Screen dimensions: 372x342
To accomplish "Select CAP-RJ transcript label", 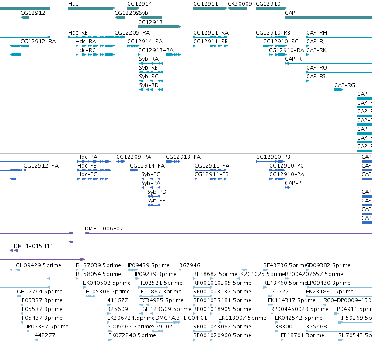I will [x=316, y=42].
